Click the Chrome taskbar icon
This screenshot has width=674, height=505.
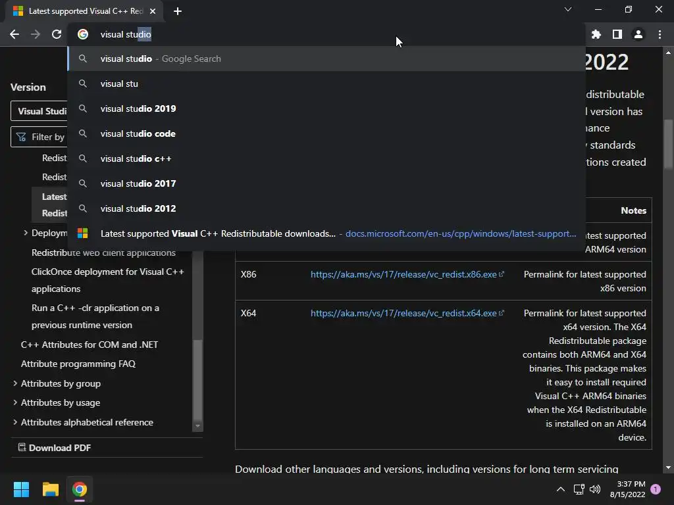click(80, 489)
